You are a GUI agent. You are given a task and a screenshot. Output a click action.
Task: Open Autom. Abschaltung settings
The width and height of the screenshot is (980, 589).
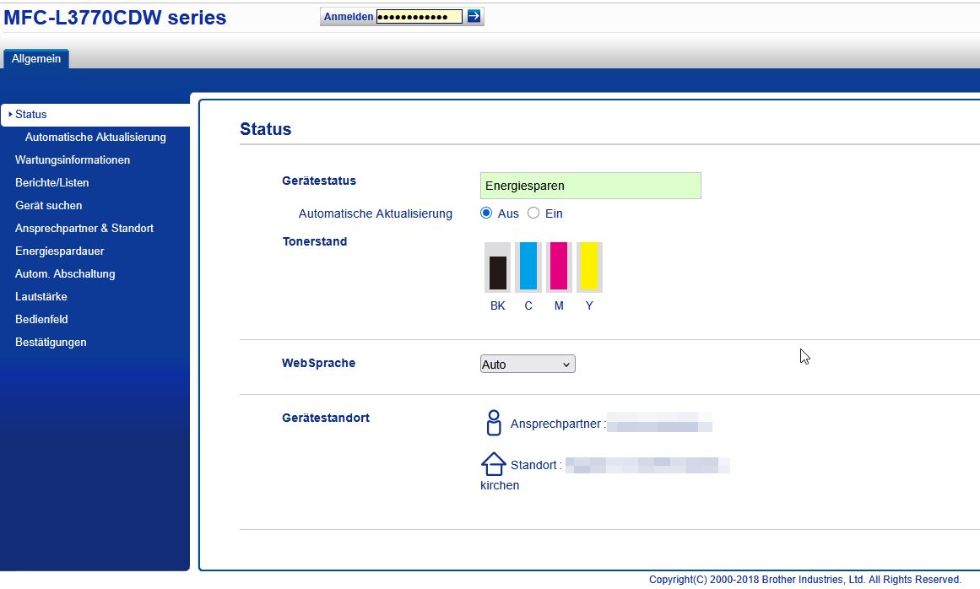[x=65, y=274]
